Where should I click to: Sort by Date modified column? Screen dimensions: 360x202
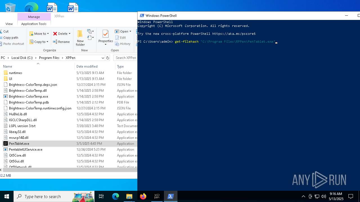point(95,66)
